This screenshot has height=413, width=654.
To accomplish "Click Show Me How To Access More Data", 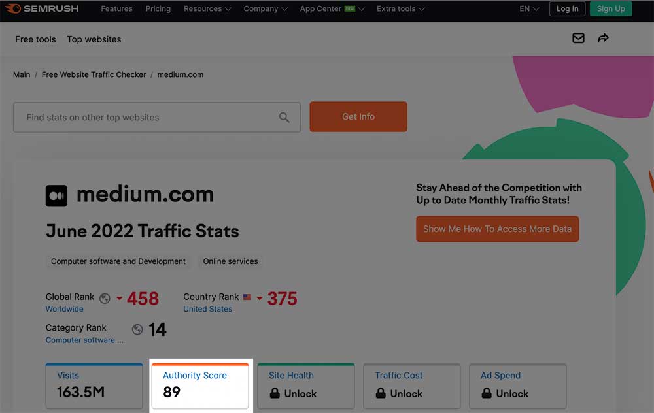I will click(x=497, y=229).
